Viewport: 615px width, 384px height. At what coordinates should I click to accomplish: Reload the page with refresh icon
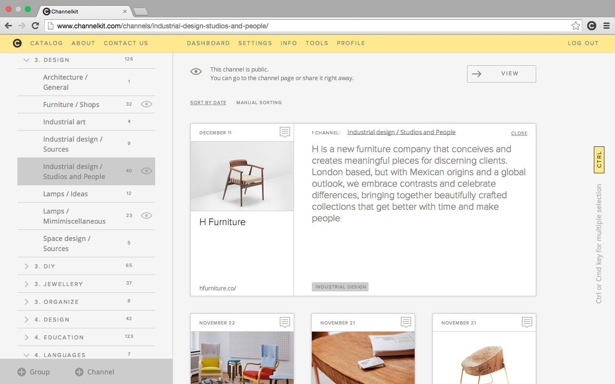[x=35, y=26]
